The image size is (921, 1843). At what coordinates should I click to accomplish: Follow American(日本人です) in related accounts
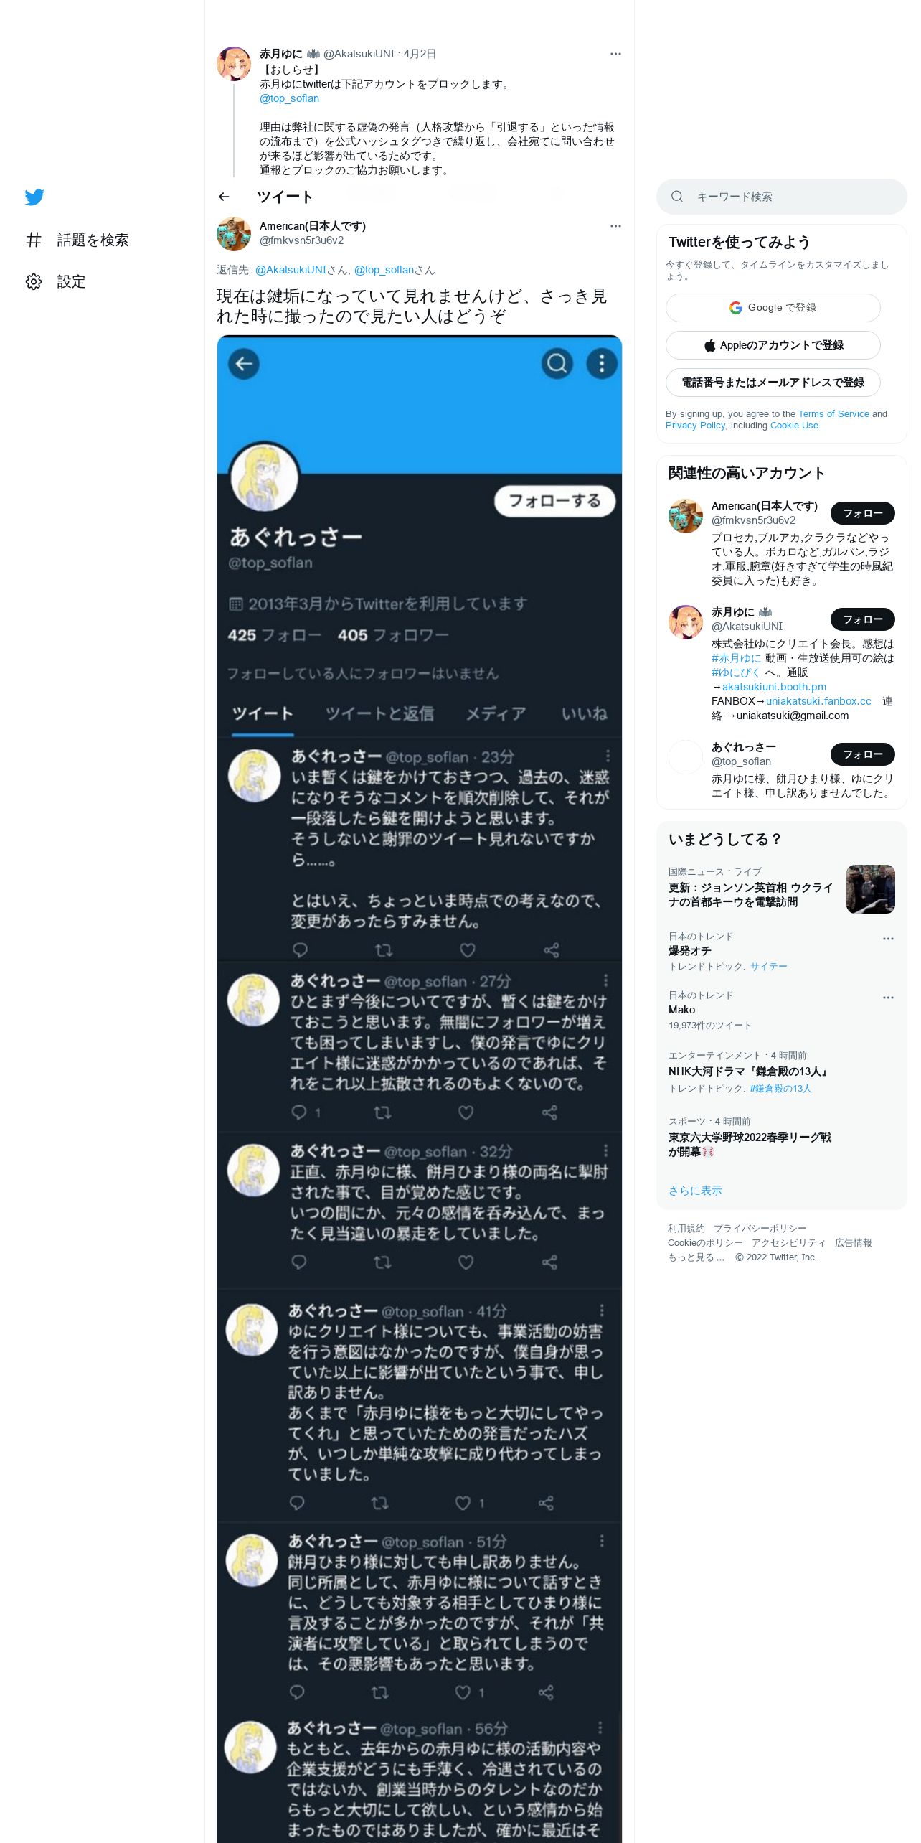tap(863, 513)
